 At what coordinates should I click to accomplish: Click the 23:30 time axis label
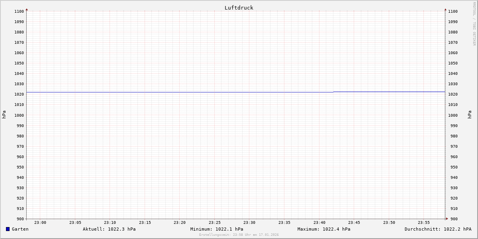pos(249,223)
